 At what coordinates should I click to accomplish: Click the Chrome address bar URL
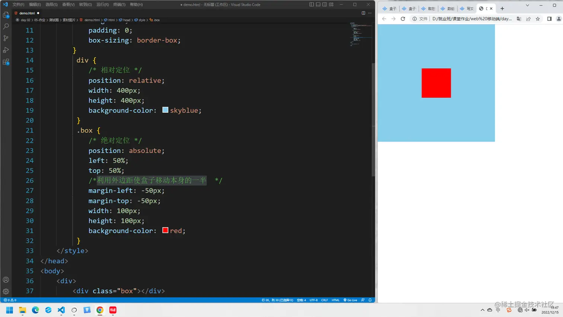[472, 19]
